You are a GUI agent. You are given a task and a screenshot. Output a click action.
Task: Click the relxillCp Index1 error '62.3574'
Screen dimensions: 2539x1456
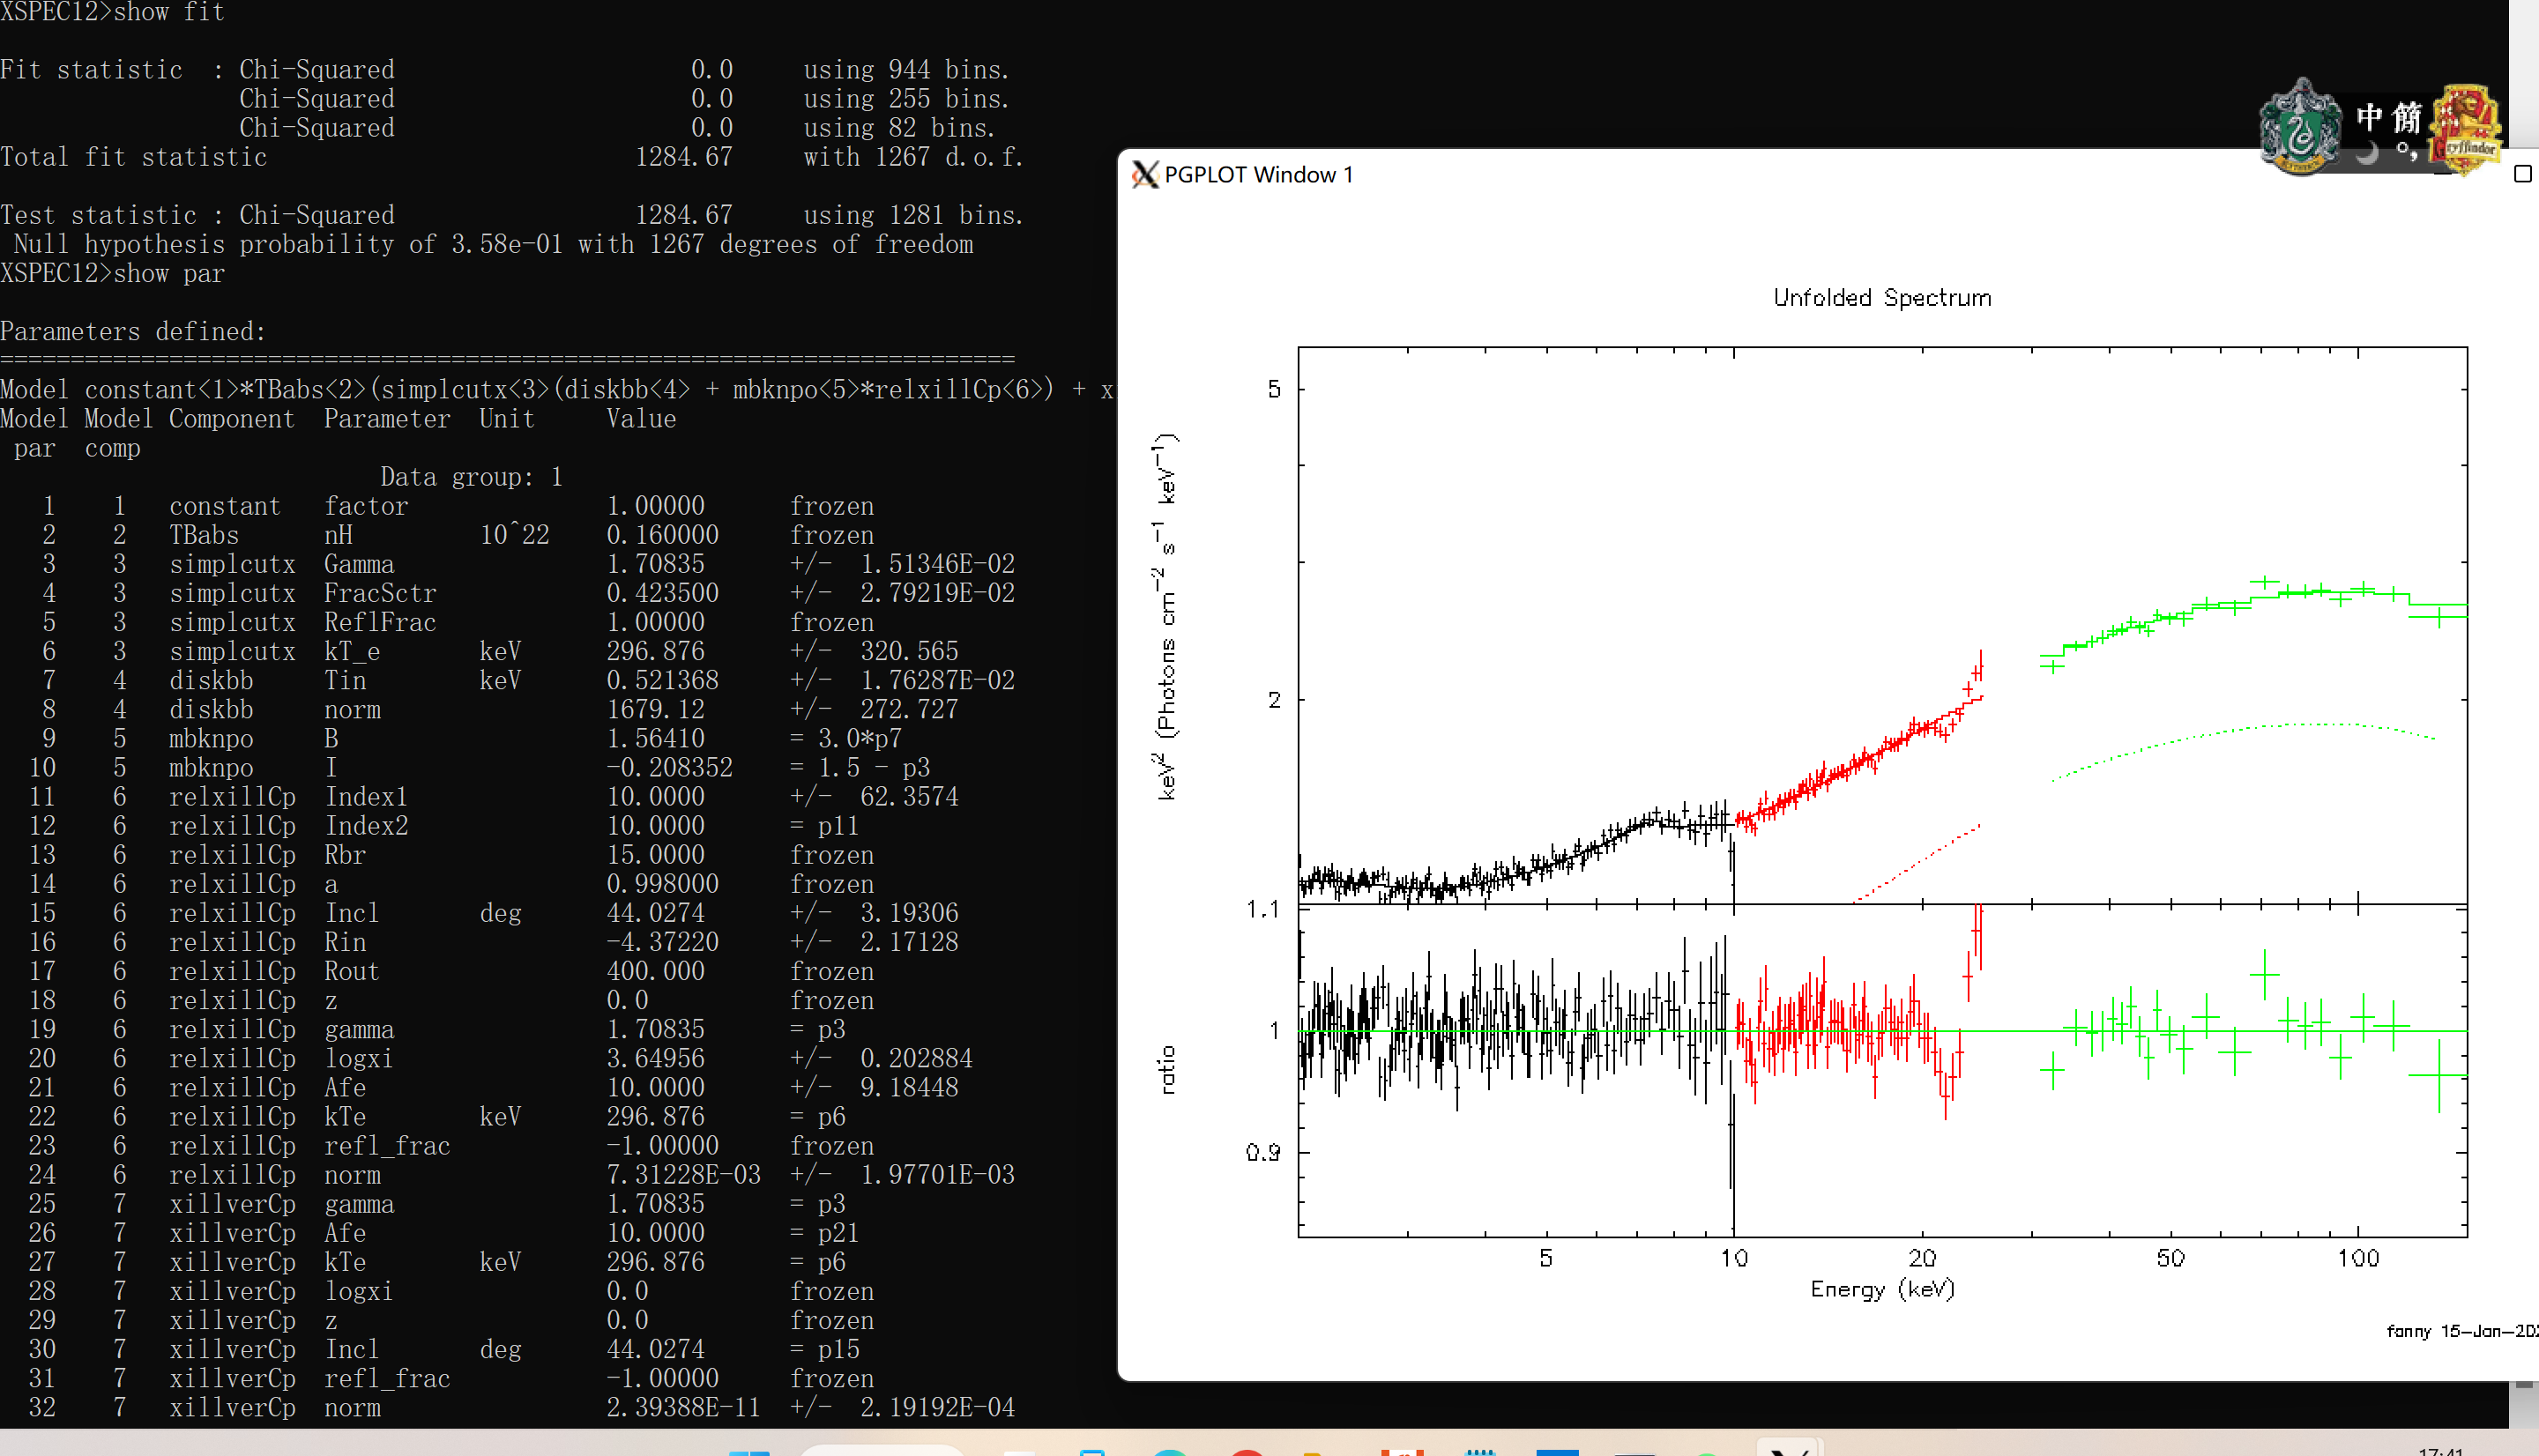point(909,796)
